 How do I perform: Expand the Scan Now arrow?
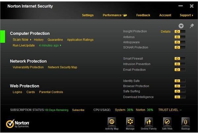(x=31, y=40)
